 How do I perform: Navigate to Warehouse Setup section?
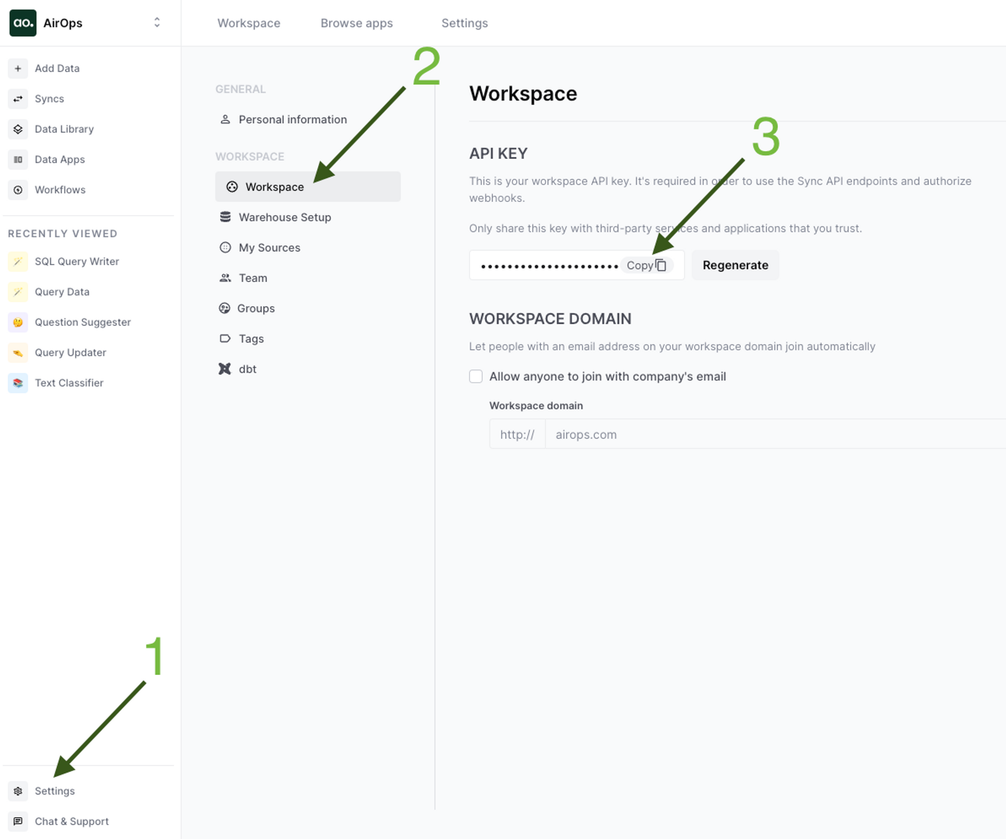(x=285, y=216)
